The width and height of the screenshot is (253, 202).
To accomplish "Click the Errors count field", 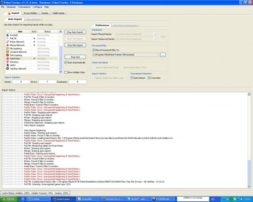I will click(x=47, y=82).
